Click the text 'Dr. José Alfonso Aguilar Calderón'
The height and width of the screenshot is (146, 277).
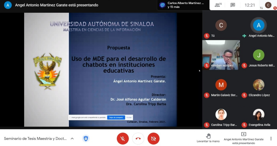pyautogui.click(x=138, y=99)
